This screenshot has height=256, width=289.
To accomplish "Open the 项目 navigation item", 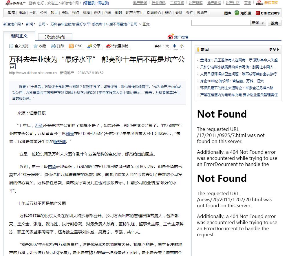I will [x=54, y=13].
